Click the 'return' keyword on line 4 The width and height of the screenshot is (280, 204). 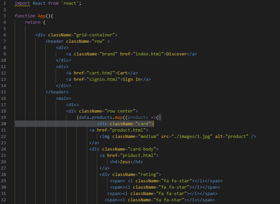point(33,22)
